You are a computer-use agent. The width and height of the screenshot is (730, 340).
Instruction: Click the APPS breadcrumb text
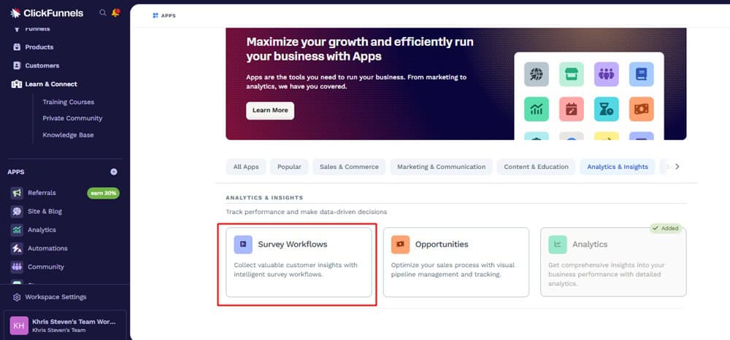[x=169, y=16]
